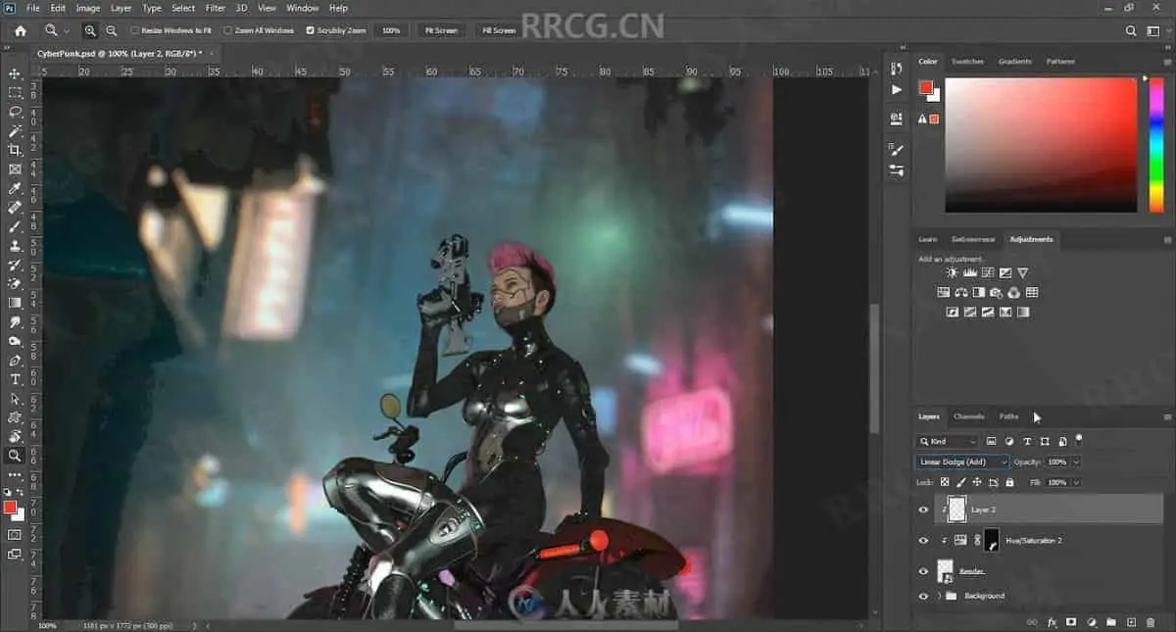1176x632 pixels.
Task: Select the Eyedropper tool
Action: coord(15,188)
